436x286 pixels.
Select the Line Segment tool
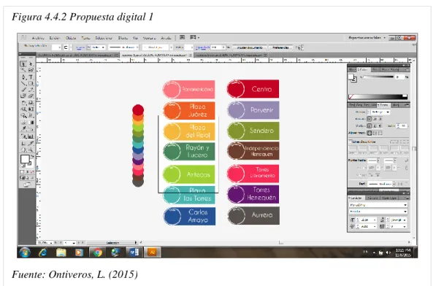23,83
